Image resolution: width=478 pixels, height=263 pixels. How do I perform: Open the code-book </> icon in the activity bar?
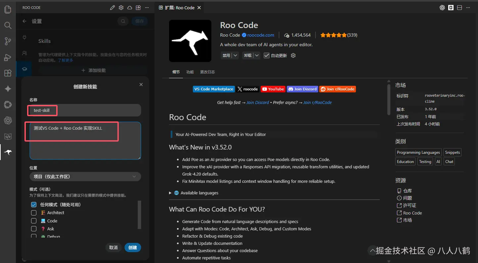click(8, 136)
